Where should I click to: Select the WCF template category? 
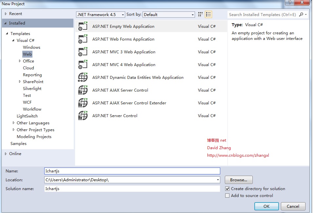(x=27, y=102)
